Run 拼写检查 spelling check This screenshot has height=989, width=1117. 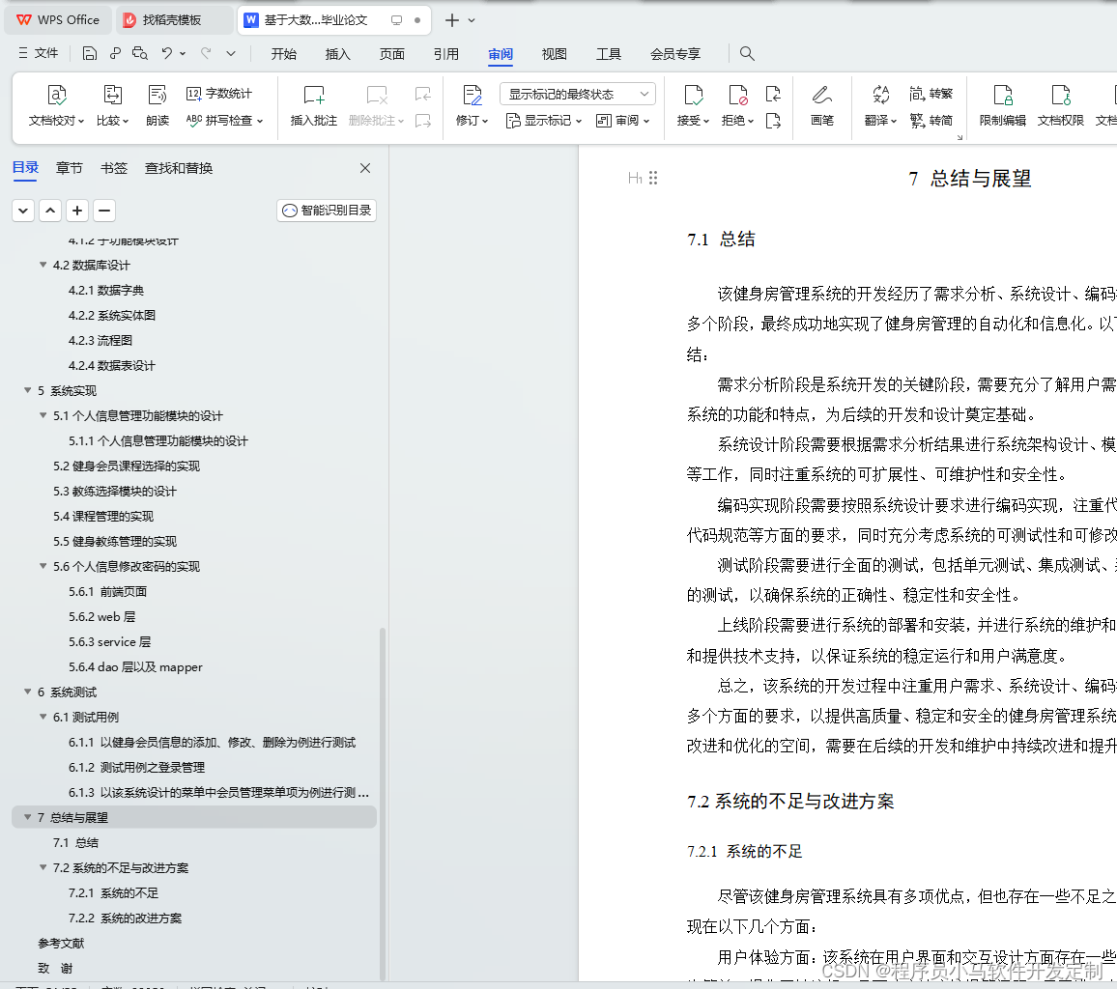coord(223,121)
